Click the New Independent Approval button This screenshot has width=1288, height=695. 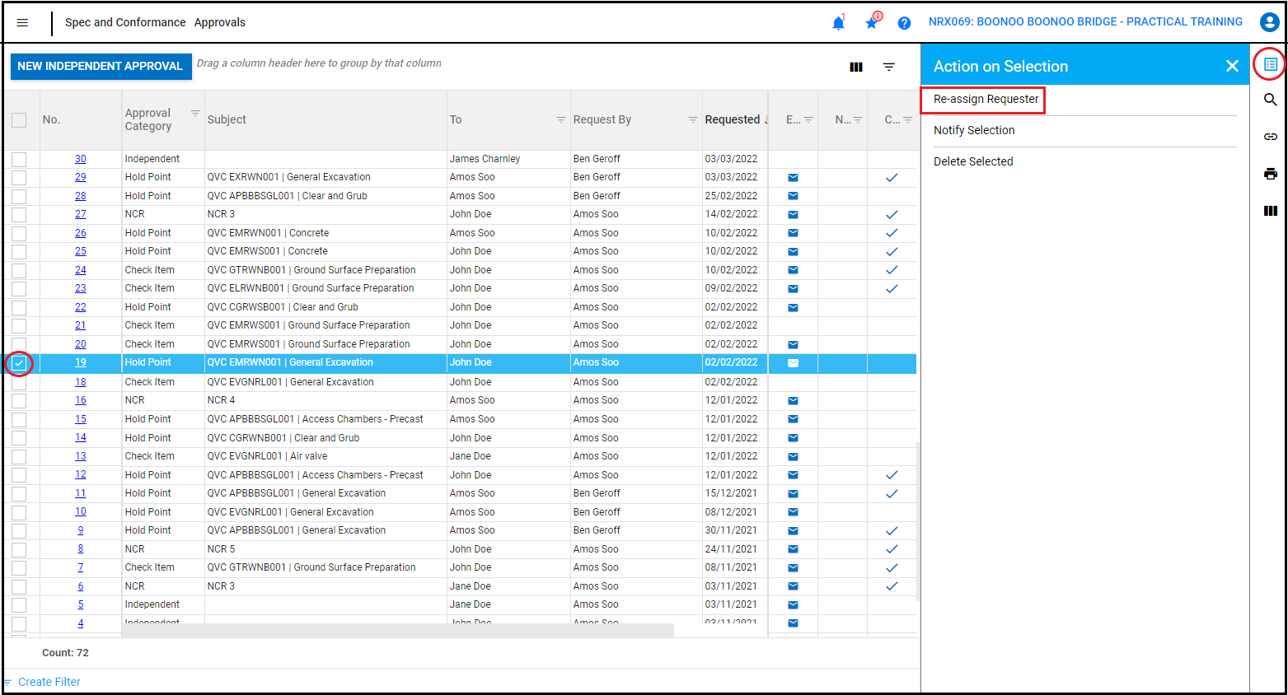click(101, 67)
